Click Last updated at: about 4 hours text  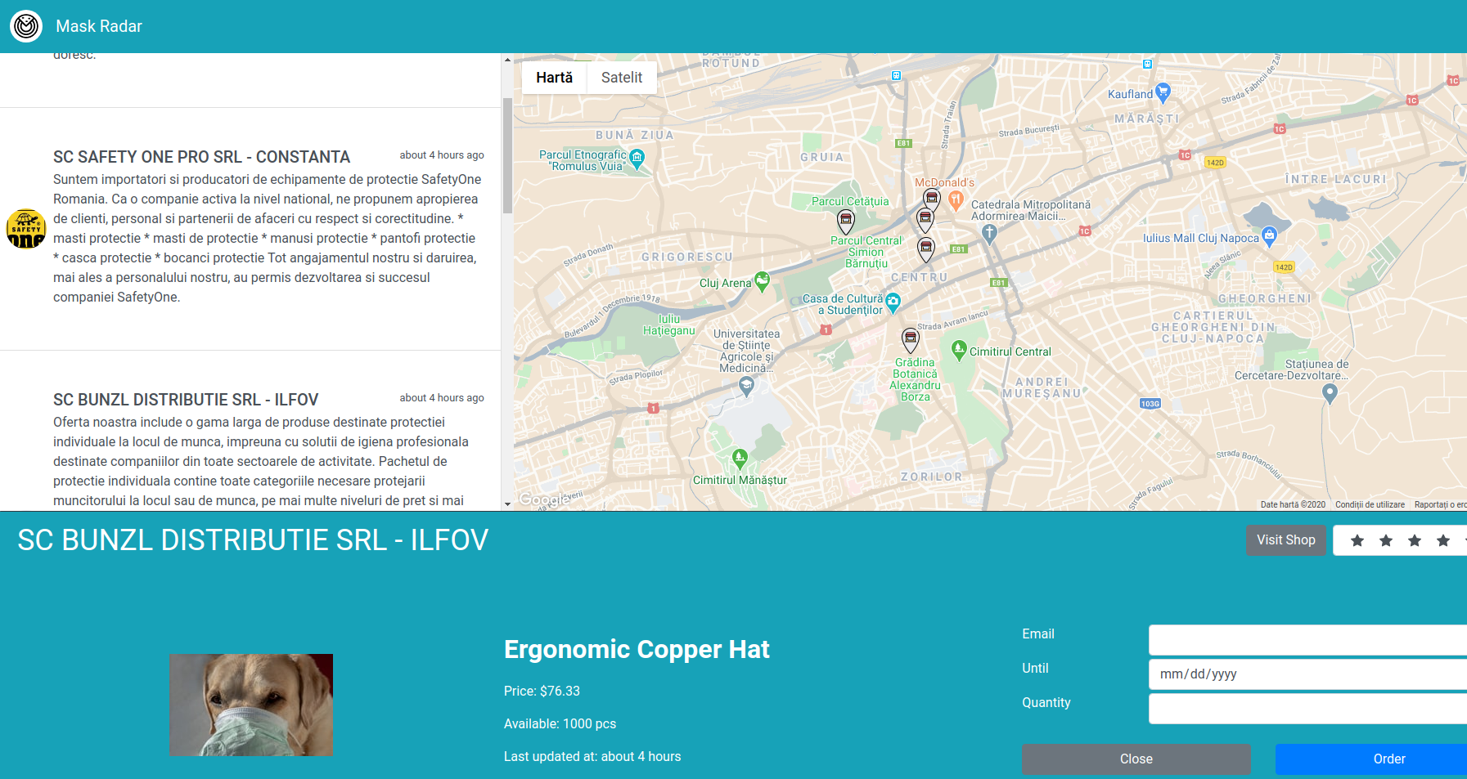coord(592,757)
